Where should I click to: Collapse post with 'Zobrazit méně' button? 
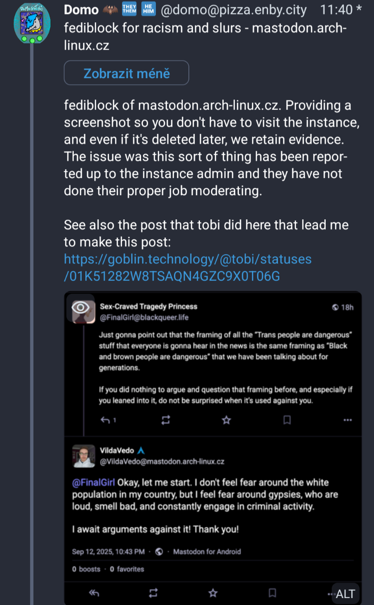[x=126, y=73]
